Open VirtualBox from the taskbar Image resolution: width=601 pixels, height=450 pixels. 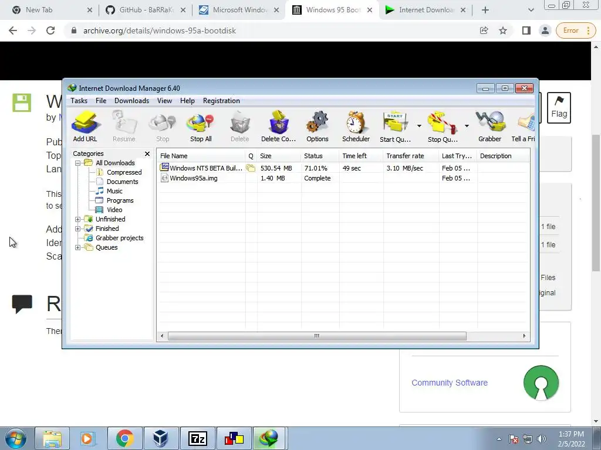[x=160, y=438]
